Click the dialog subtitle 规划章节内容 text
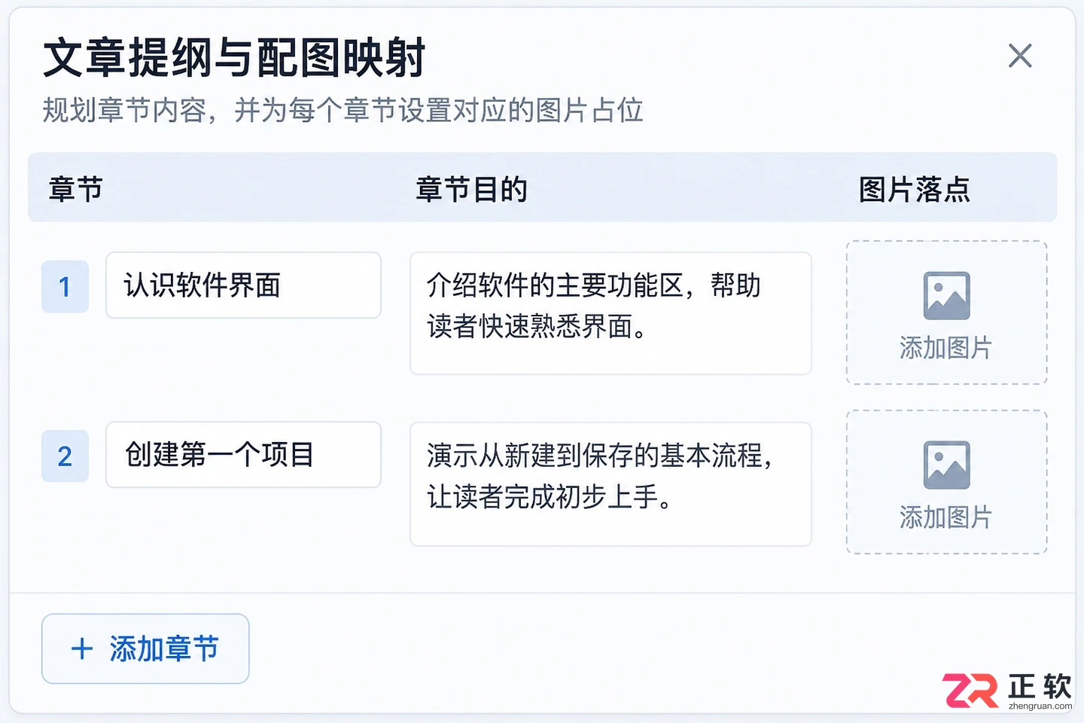Viewport: 1084px width, 723px height. 124,110
